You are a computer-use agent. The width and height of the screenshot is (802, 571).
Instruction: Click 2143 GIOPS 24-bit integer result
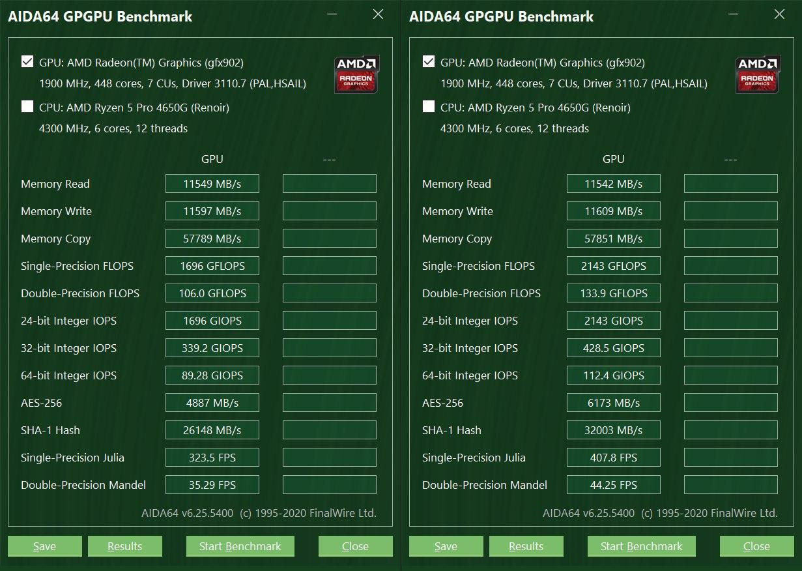pos(614,321)
